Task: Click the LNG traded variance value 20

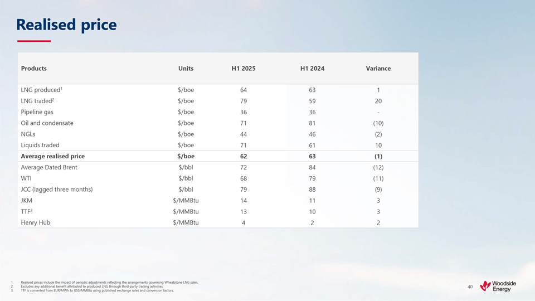Action: pyautogui.click(x=378, y=101)
